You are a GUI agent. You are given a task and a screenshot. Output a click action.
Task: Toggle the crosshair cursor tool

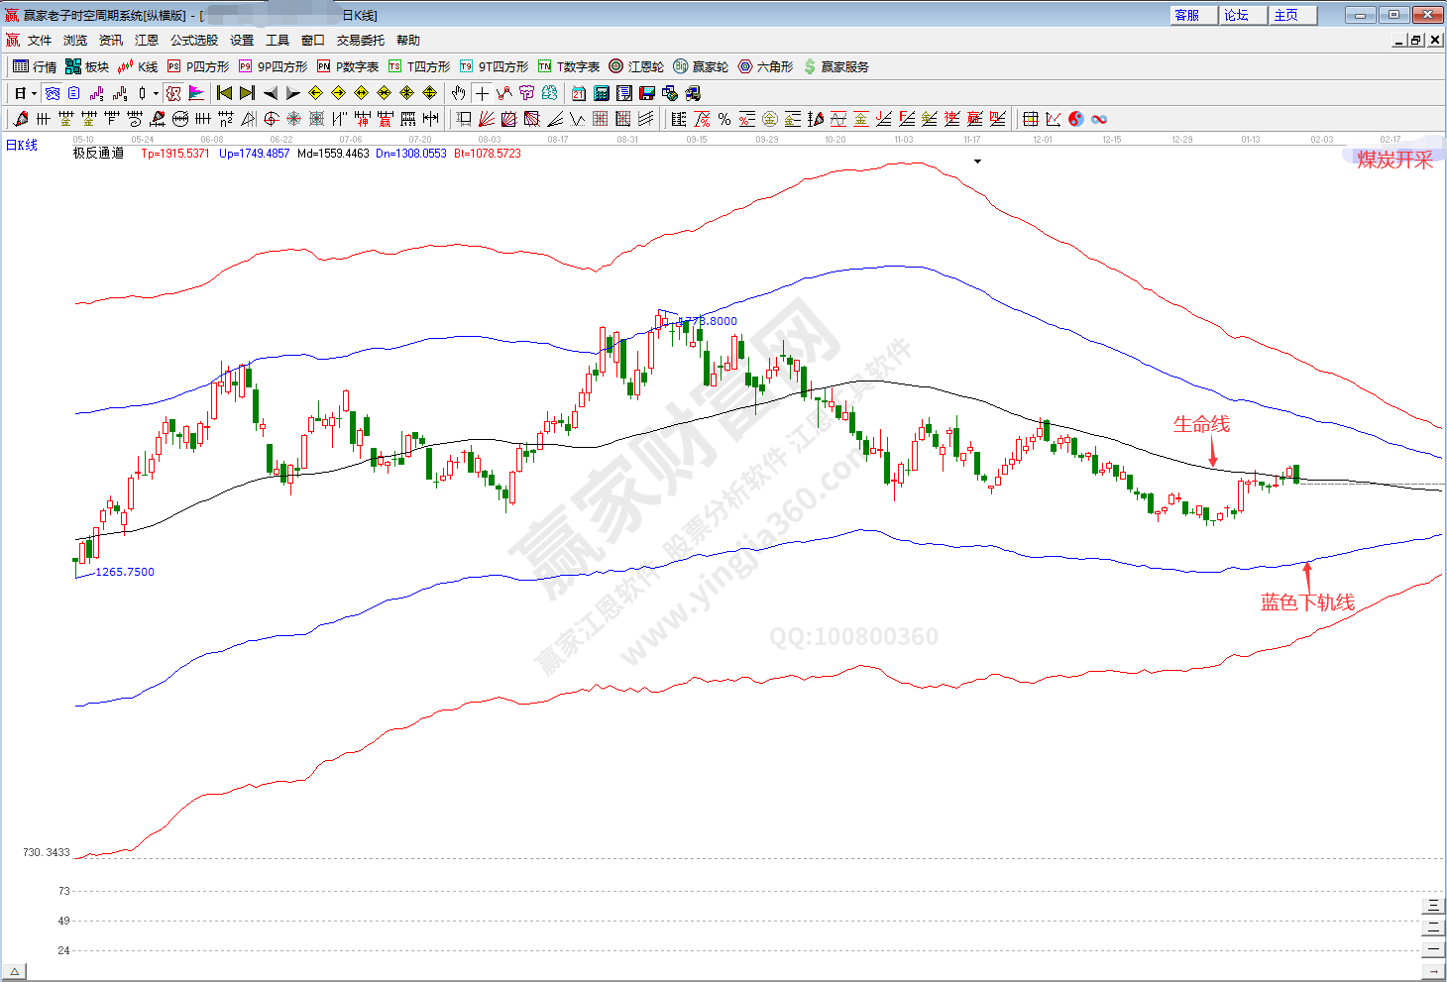point(482,93)
